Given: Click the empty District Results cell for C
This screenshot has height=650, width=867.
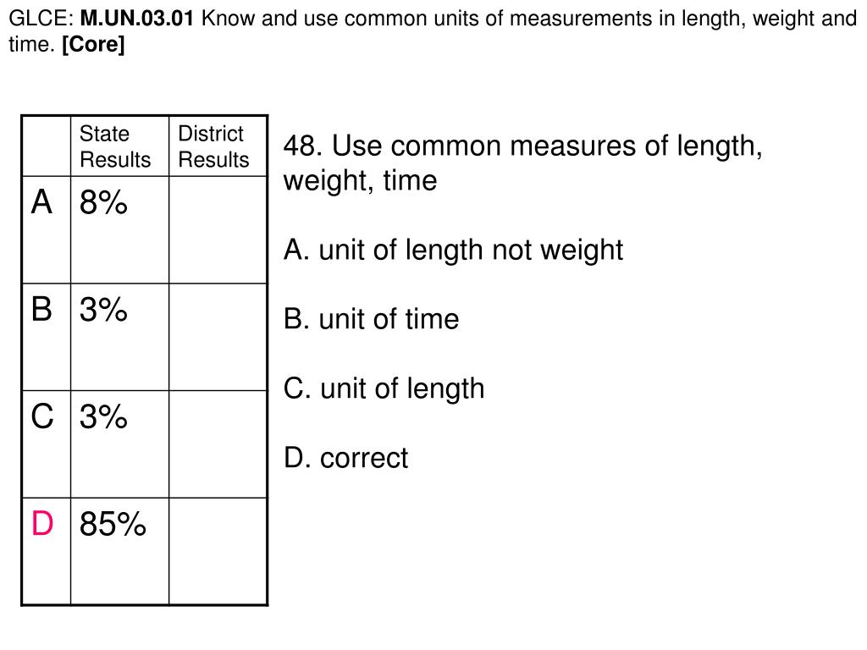Looking at the screenshot, I should pyautogui.click(x=218, y=444).
